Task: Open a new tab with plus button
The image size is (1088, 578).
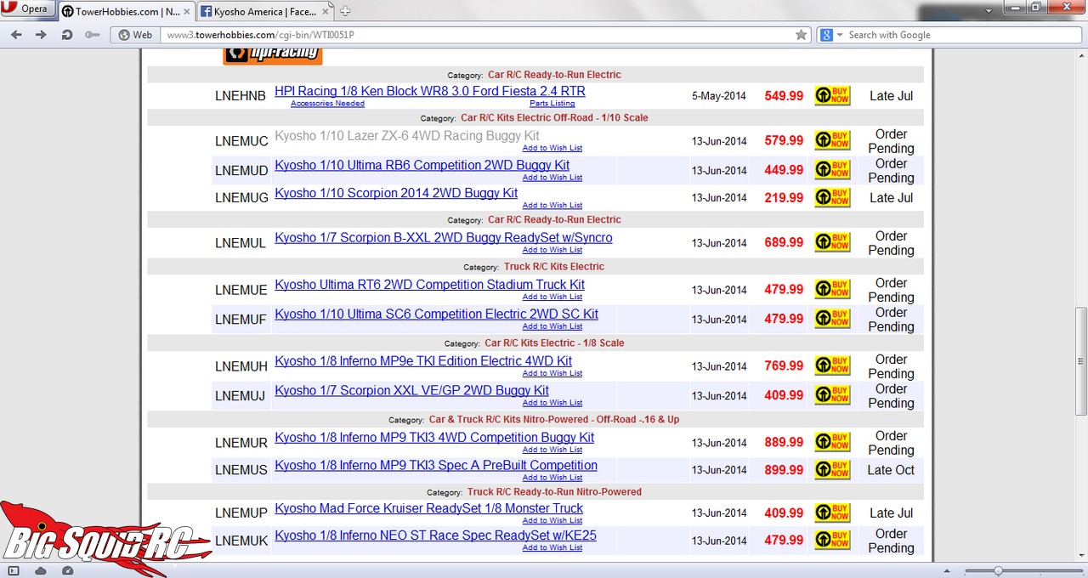Action: click(345, 12)
